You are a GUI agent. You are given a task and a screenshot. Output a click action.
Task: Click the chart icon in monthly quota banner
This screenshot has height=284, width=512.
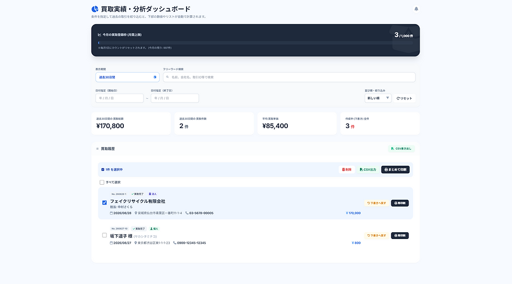[x=99, y=35]
